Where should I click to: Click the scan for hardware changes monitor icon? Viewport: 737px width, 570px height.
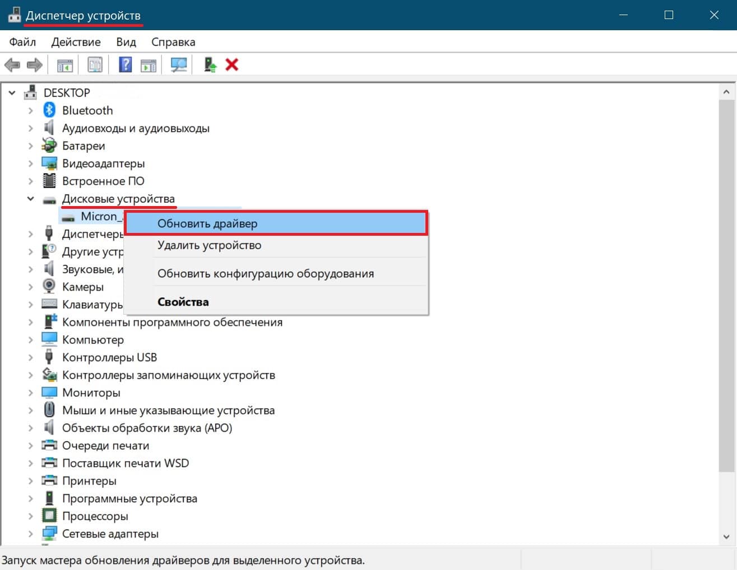click(x=179, y=65)
